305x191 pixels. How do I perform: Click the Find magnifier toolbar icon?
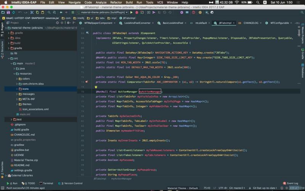(x=49, y=12)
